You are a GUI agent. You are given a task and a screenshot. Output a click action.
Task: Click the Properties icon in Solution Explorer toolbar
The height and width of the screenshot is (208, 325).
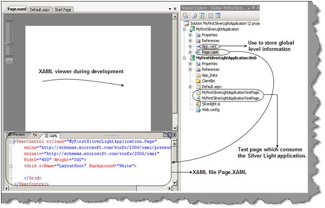(x=185, y=15)
